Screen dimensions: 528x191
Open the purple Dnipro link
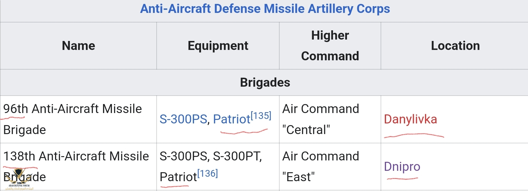point(402,167)
